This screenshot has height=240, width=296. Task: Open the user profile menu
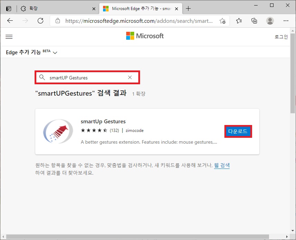pyautogui.click(x=270, y=21)
